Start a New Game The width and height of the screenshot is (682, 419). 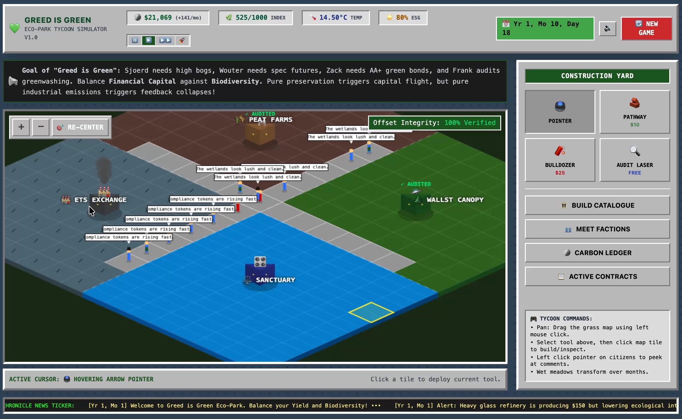click(x=646, y=28)
